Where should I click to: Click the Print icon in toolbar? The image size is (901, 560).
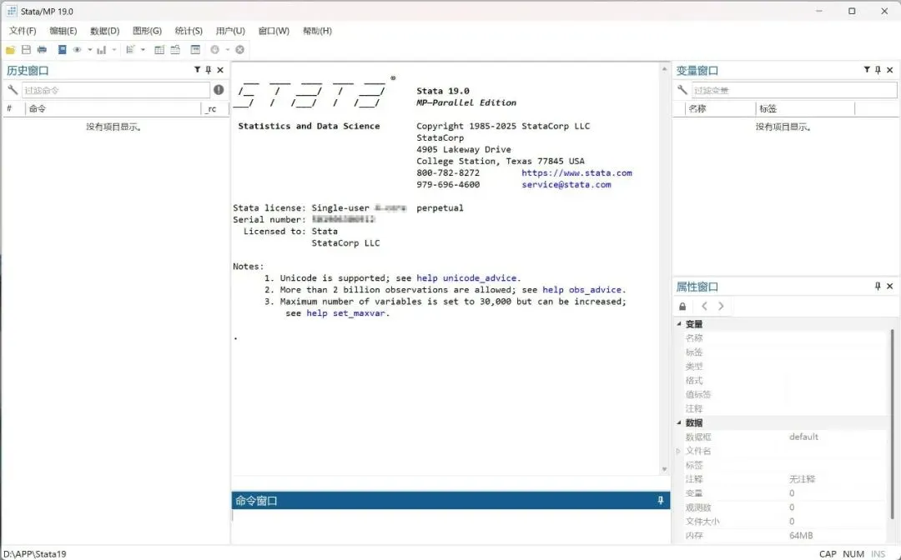click(42, 50)
